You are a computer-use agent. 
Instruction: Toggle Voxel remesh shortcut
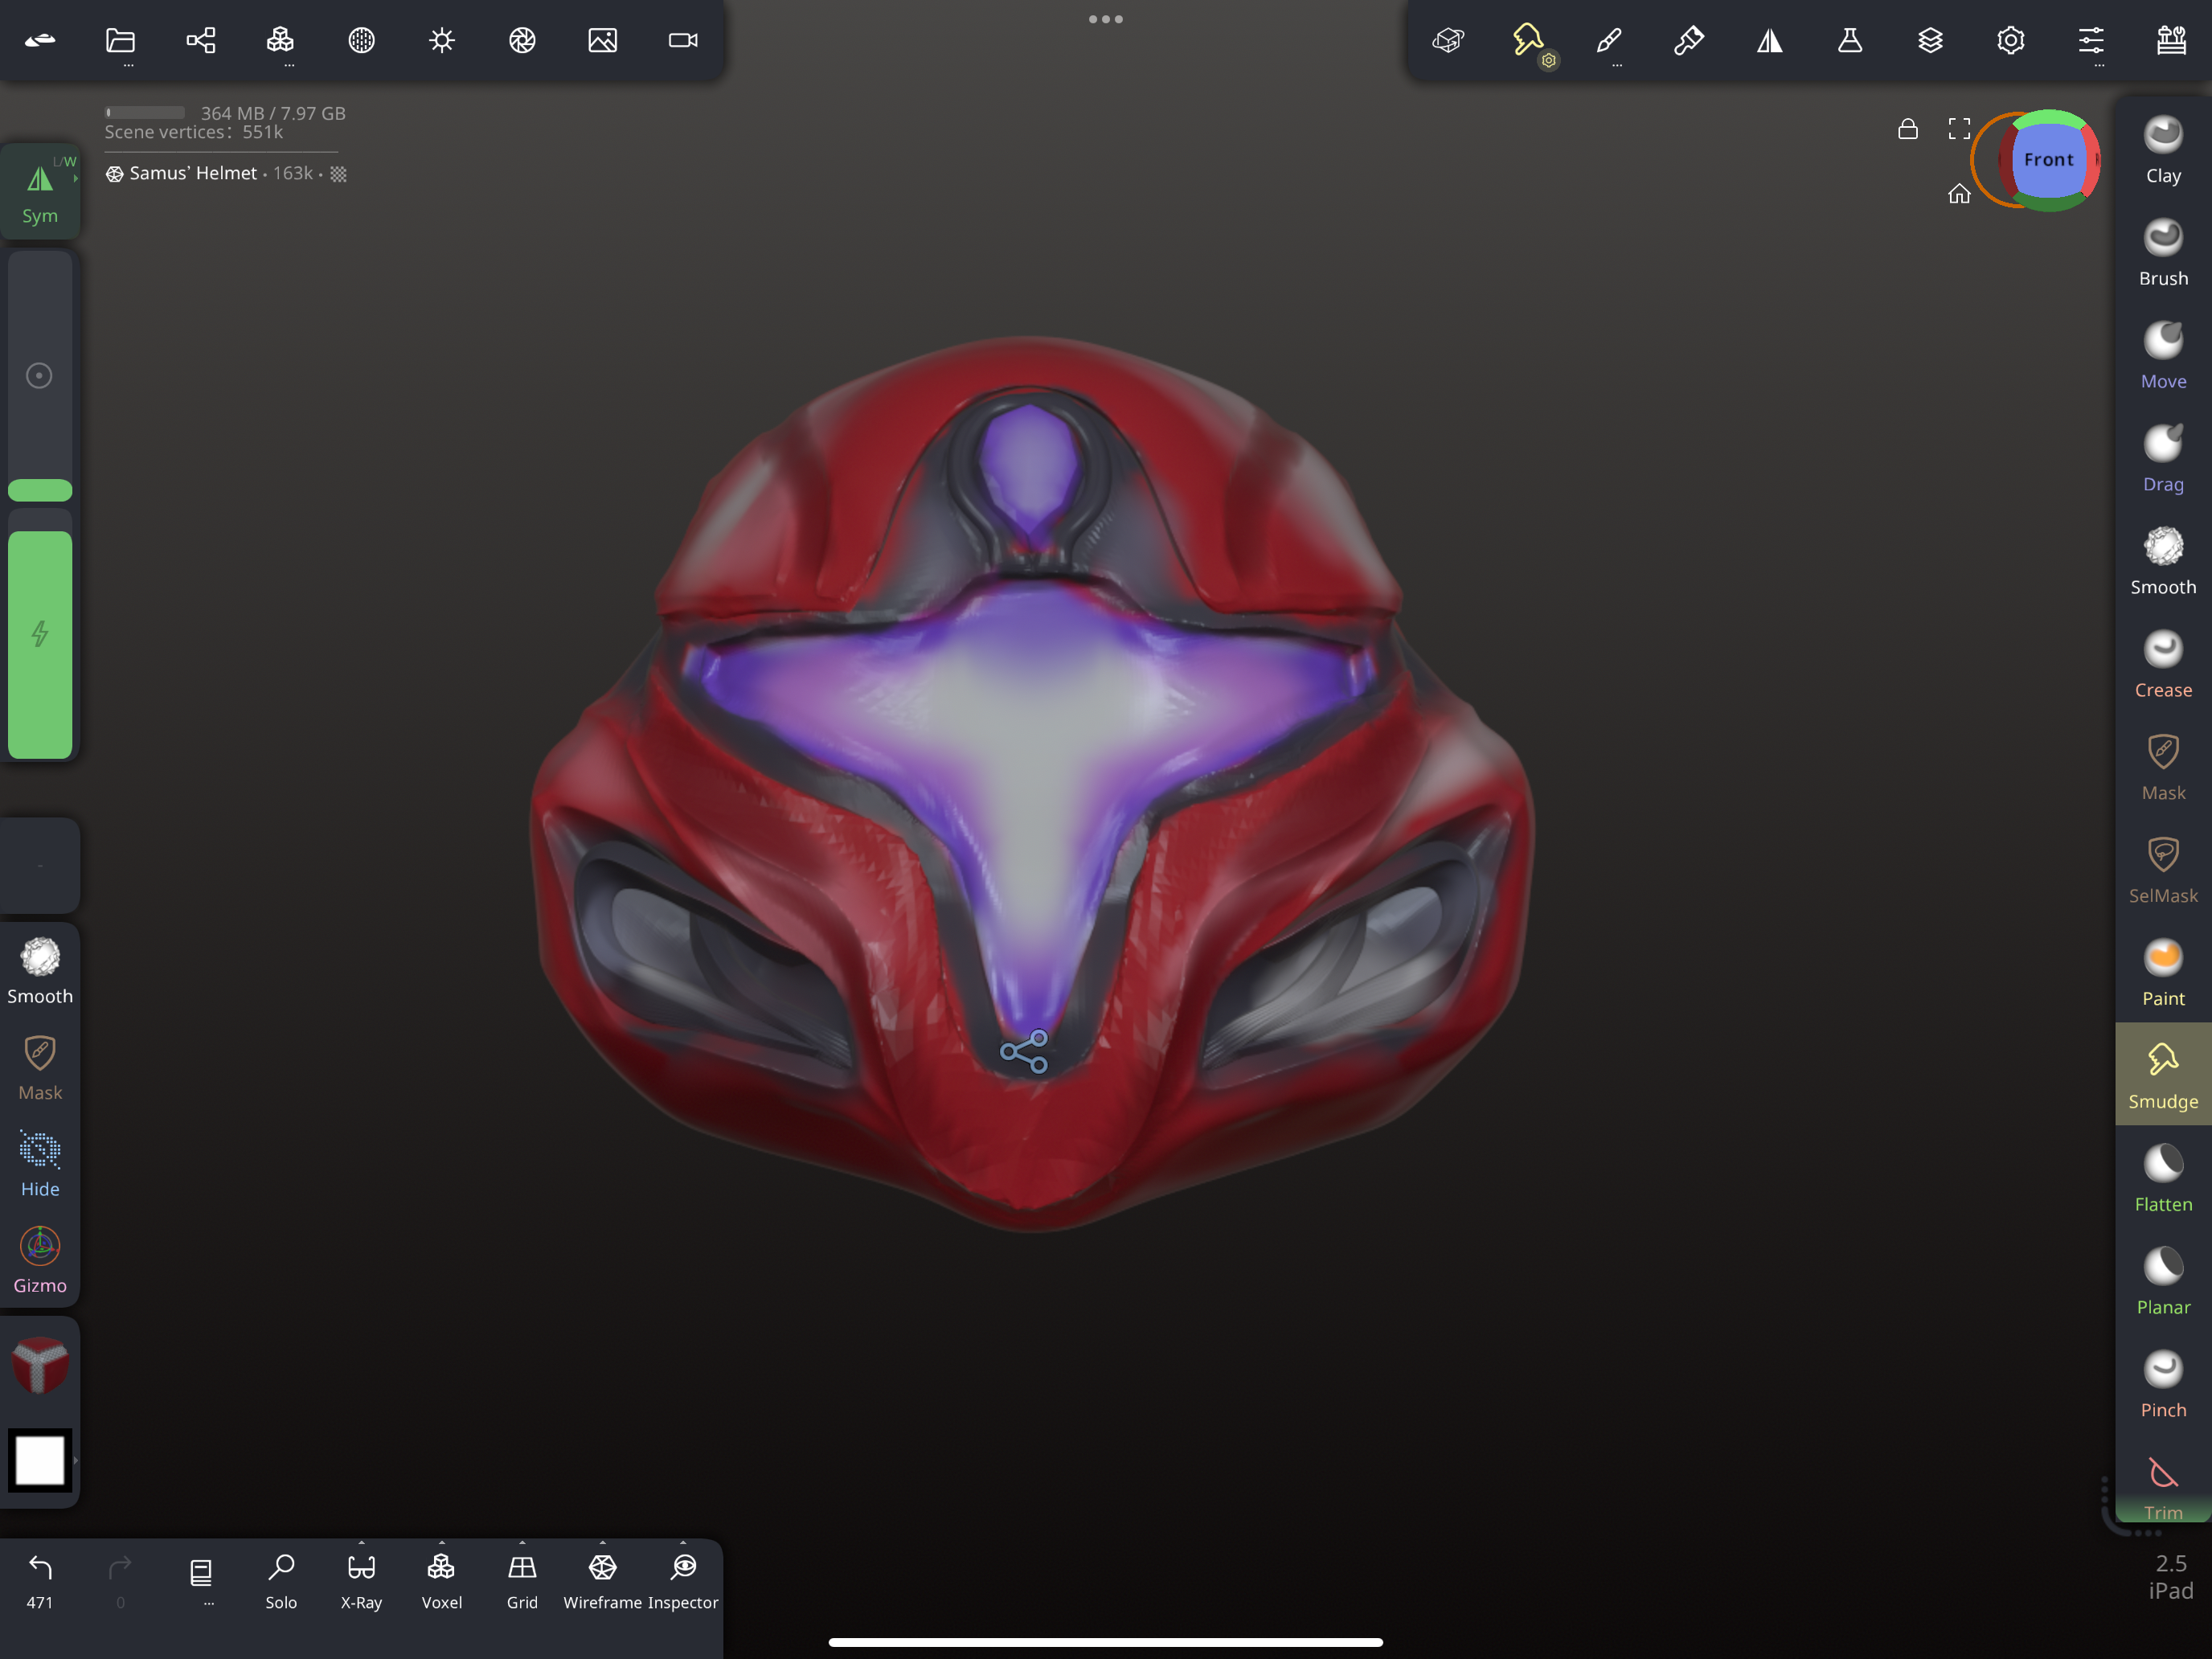coord(442,1582)
